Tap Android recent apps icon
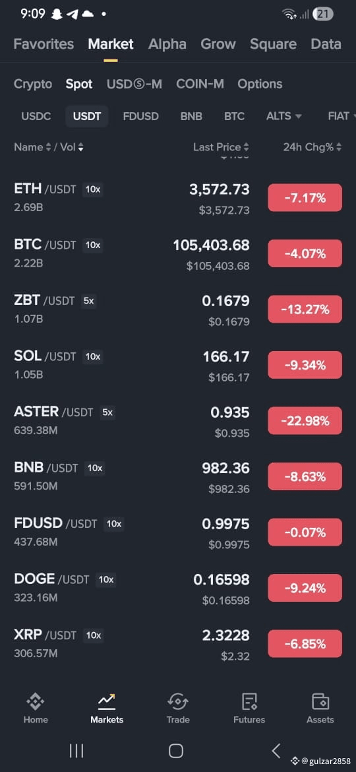356x772 pixels. (76, 750)
